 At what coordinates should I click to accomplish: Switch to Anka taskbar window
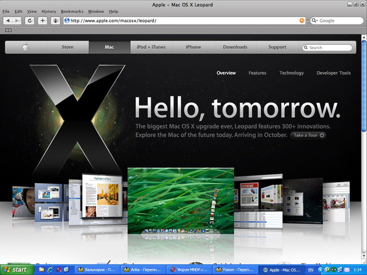click(143, 270)
